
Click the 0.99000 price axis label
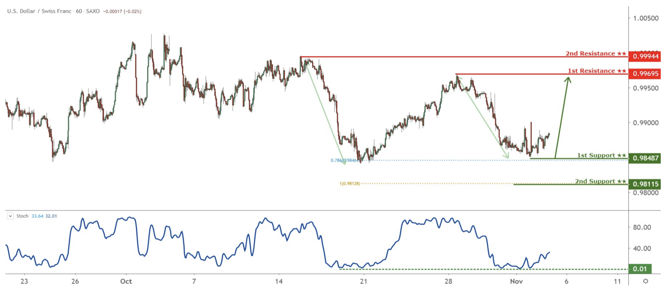(x=646, y=123)
